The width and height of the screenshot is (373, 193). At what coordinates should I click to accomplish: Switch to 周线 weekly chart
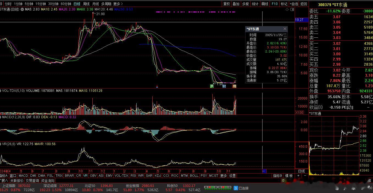[x=86, y=4]
